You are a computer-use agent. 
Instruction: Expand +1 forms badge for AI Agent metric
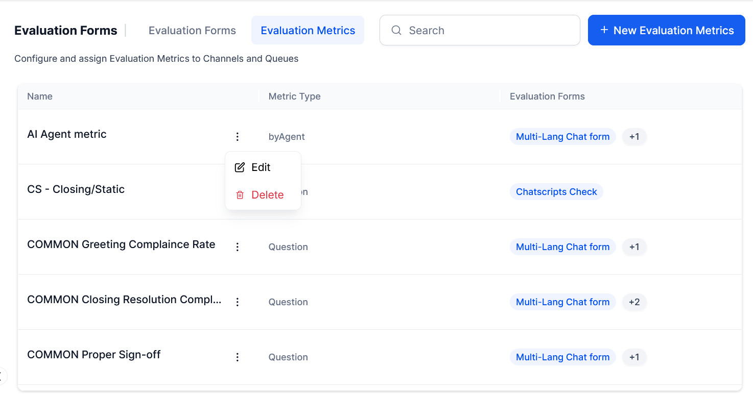click(x=634, y=137)
